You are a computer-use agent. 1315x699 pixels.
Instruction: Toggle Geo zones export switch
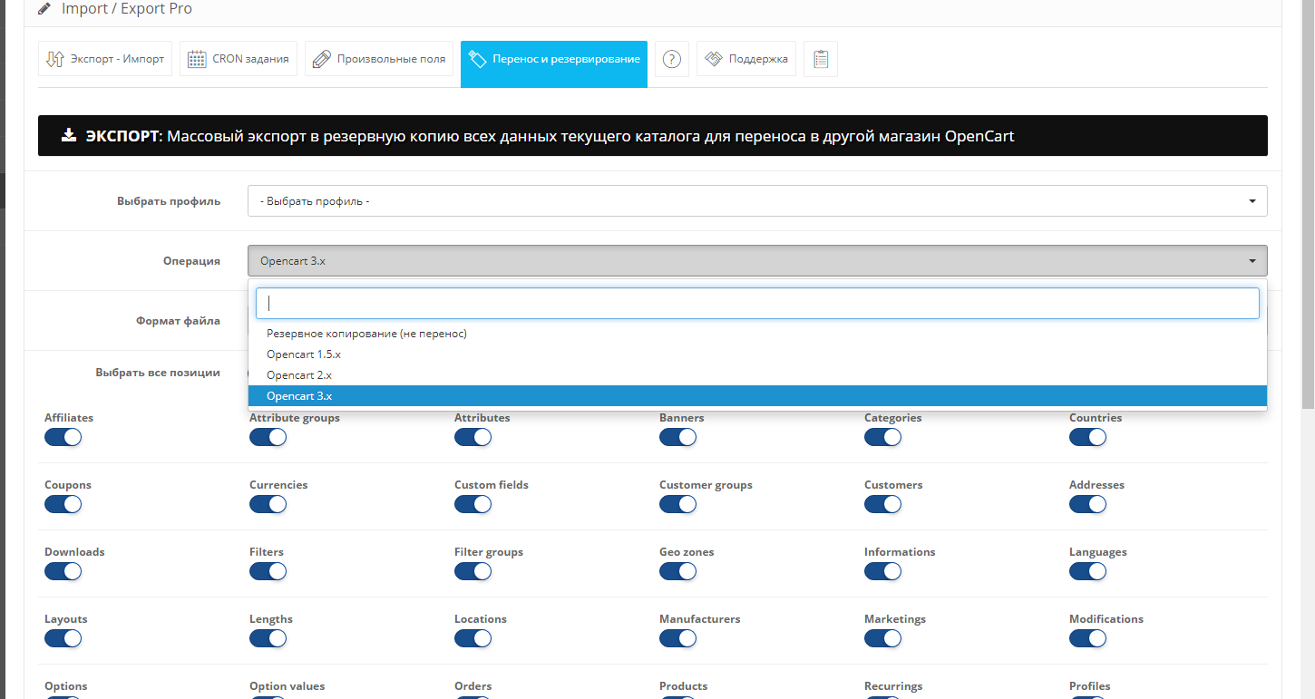point(677,571)
